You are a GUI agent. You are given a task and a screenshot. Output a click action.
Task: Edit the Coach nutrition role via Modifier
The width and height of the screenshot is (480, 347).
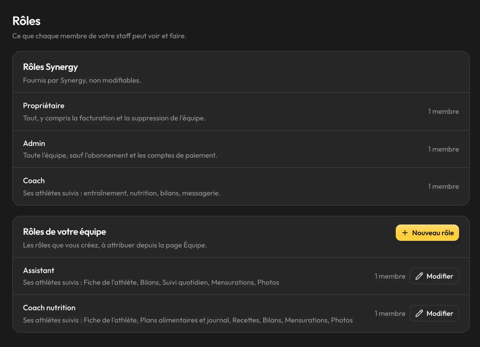point(434,313)
